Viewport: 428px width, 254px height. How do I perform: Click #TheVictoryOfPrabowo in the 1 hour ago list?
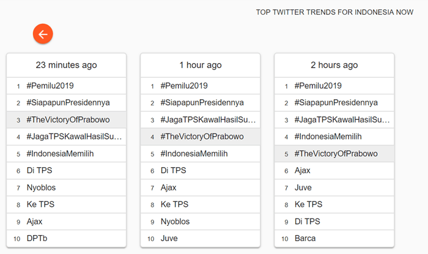click(x=202, y=136)
